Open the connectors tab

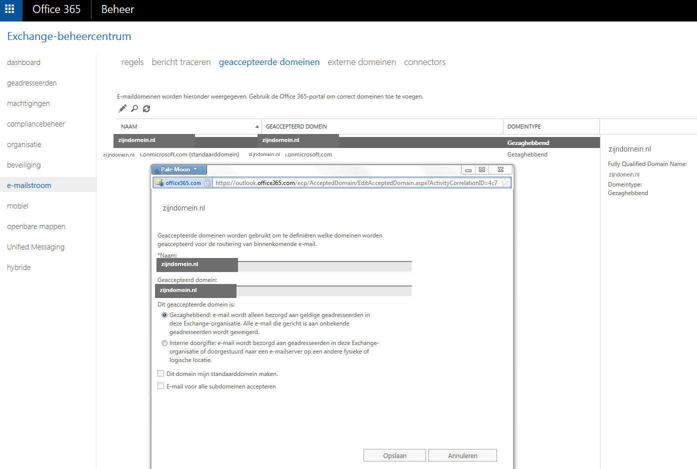425,62
